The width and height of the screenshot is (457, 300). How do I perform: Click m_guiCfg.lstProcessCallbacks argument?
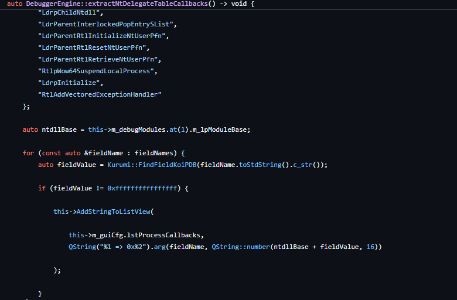click(x=146, y=235)
